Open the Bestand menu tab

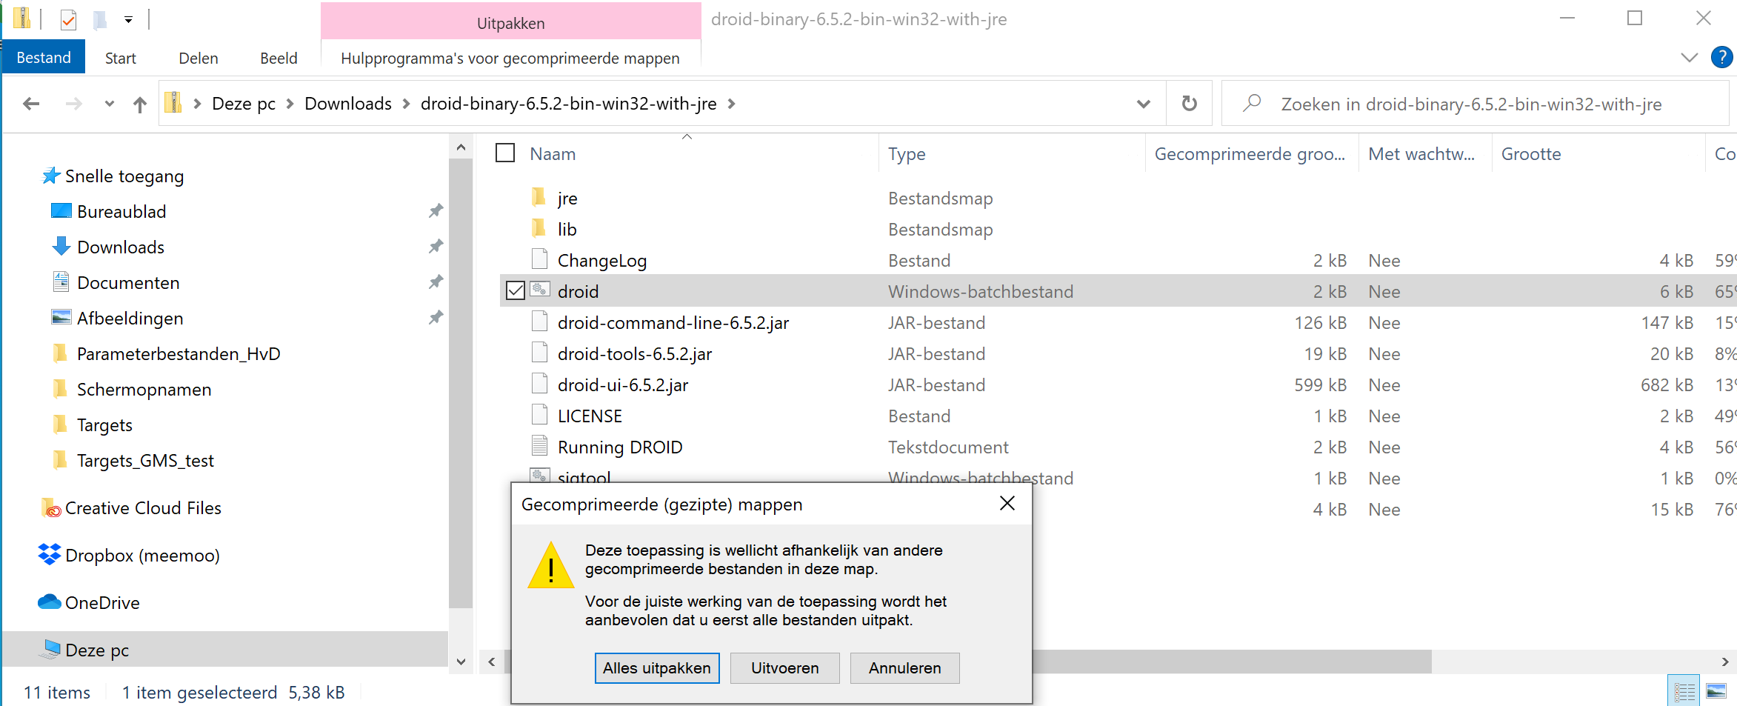(x=44, y=58)
